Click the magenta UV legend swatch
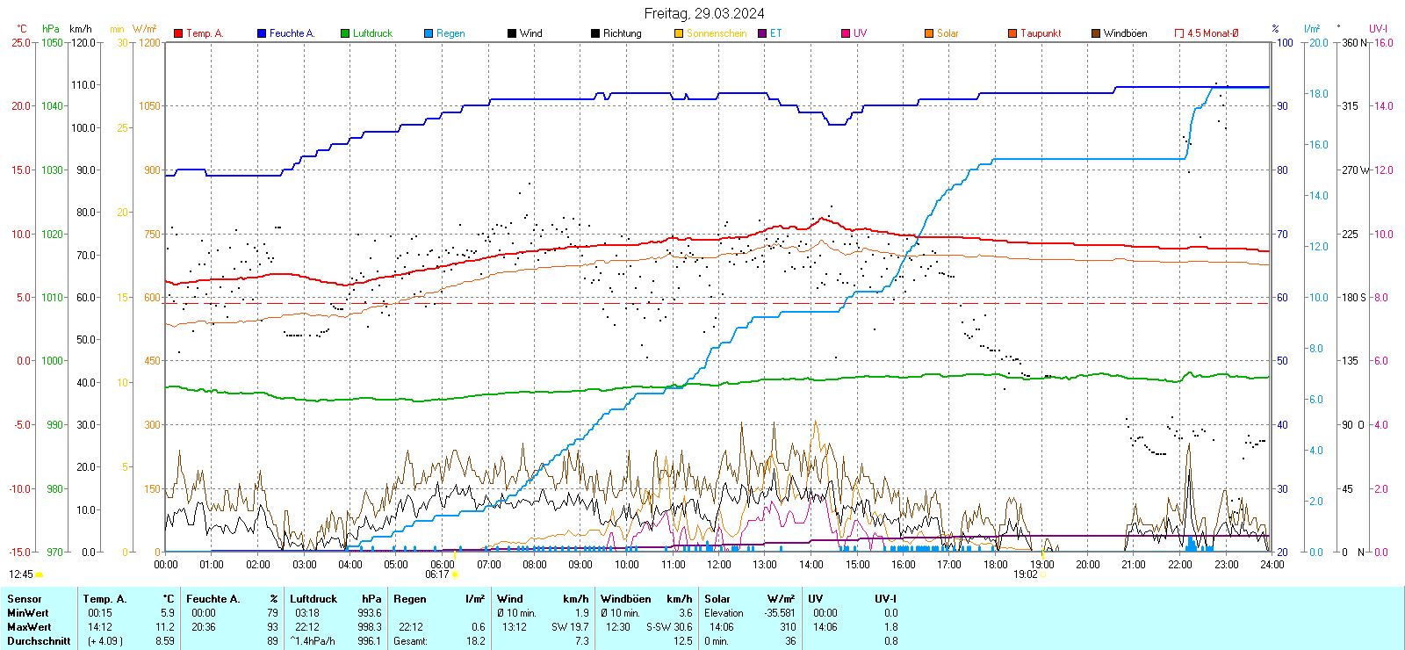Image resolution: width=1405 pixels, height=650 pixels. point(846,33)
